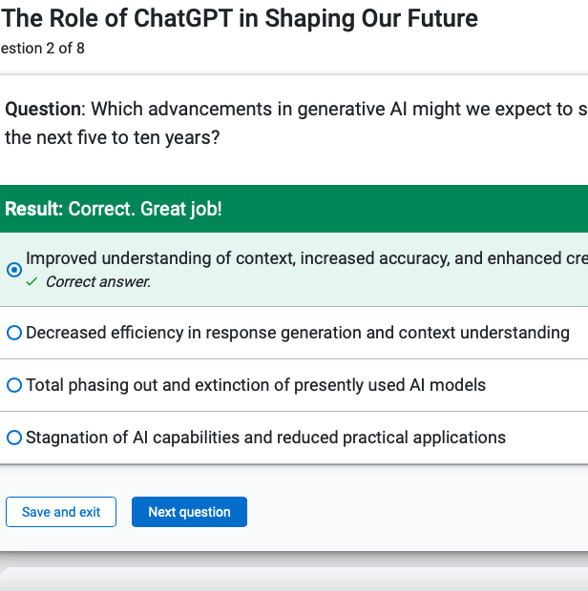This screenshot has height=591, width=588.
Task: Click the bold Question label
Action: [45, 110]
